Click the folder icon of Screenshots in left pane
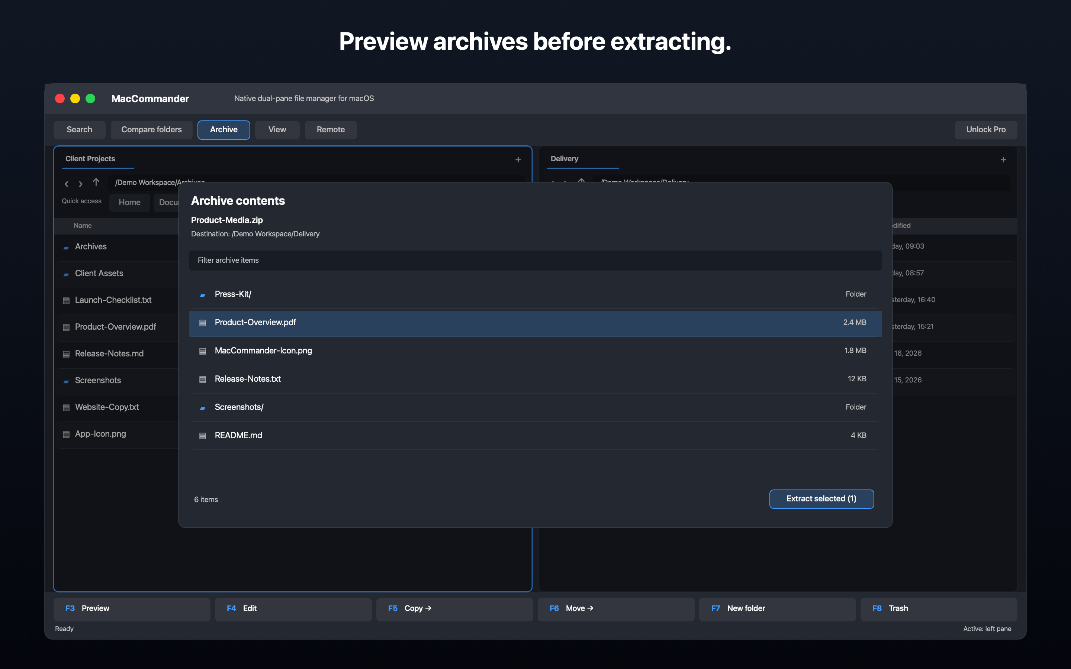Viewport: 1071px width, 669px height. (66, 381)
